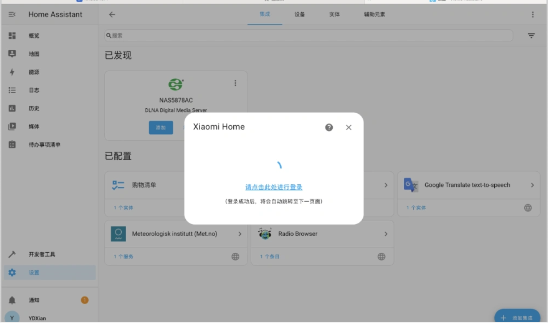Collapse the Home Assistant sidebar menu icon
Image resolution: width=548 pixels, height=323 pixels.
pyautogui.click(x=12, y=14)
